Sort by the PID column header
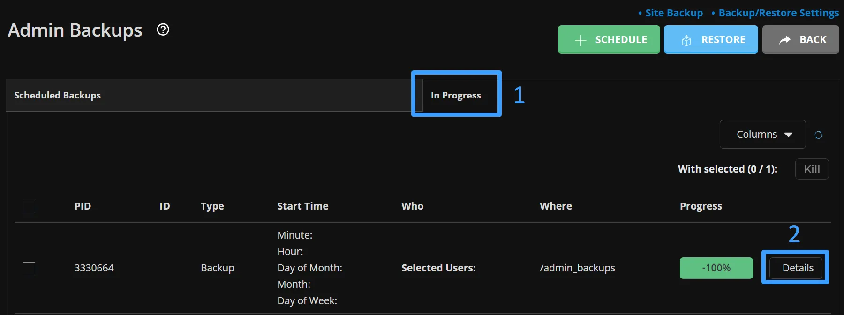The height and width of the screenshot is (315, 844). point(83,206)
